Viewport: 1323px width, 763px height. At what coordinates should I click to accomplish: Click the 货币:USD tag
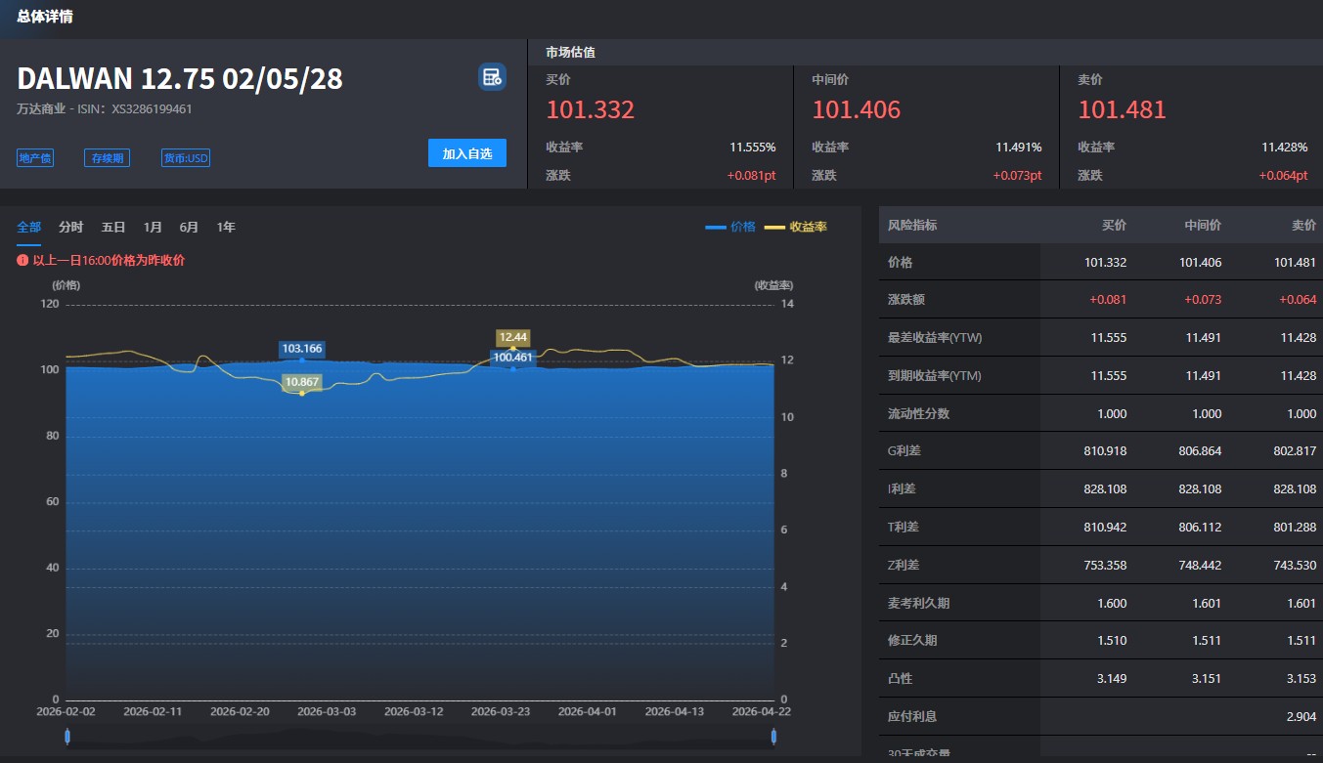185,158
